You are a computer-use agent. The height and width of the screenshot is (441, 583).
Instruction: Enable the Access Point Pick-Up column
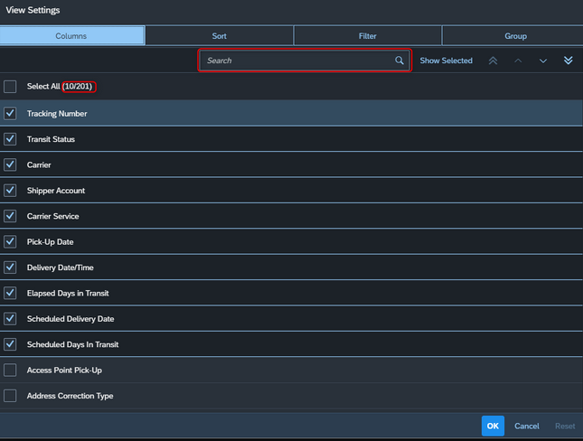coord(10,370)
